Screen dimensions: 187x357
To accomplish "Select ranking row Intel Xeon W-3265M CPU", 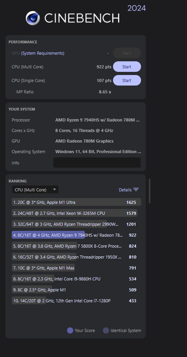I will click(x=76, y=213).
